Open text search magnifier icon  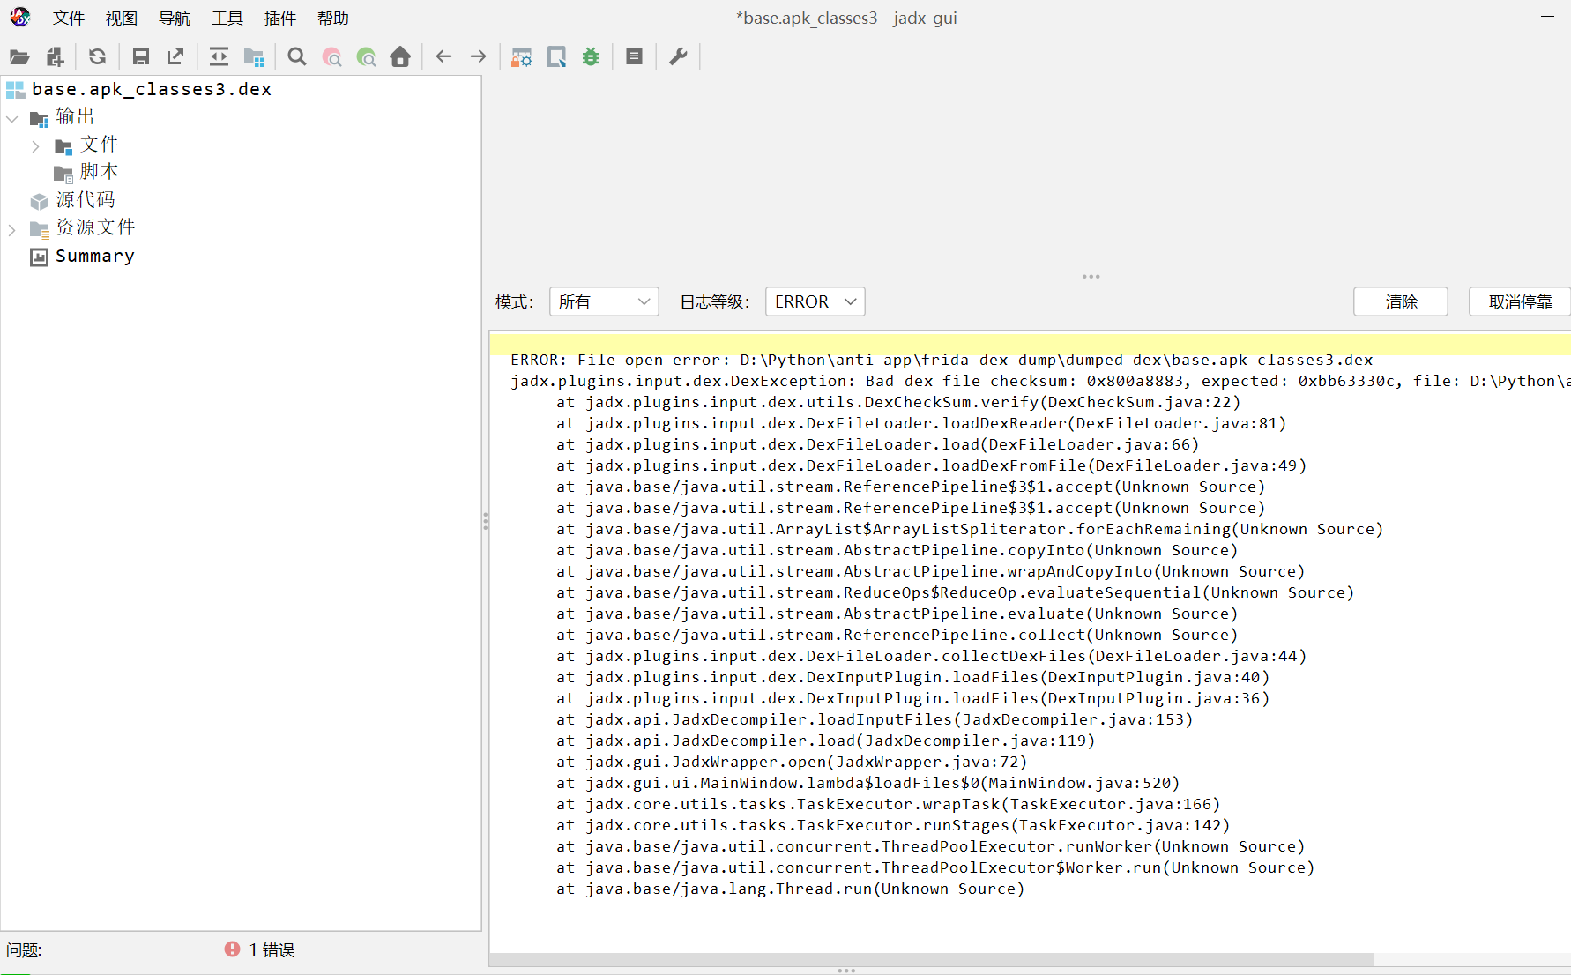(x=297, y=57)
